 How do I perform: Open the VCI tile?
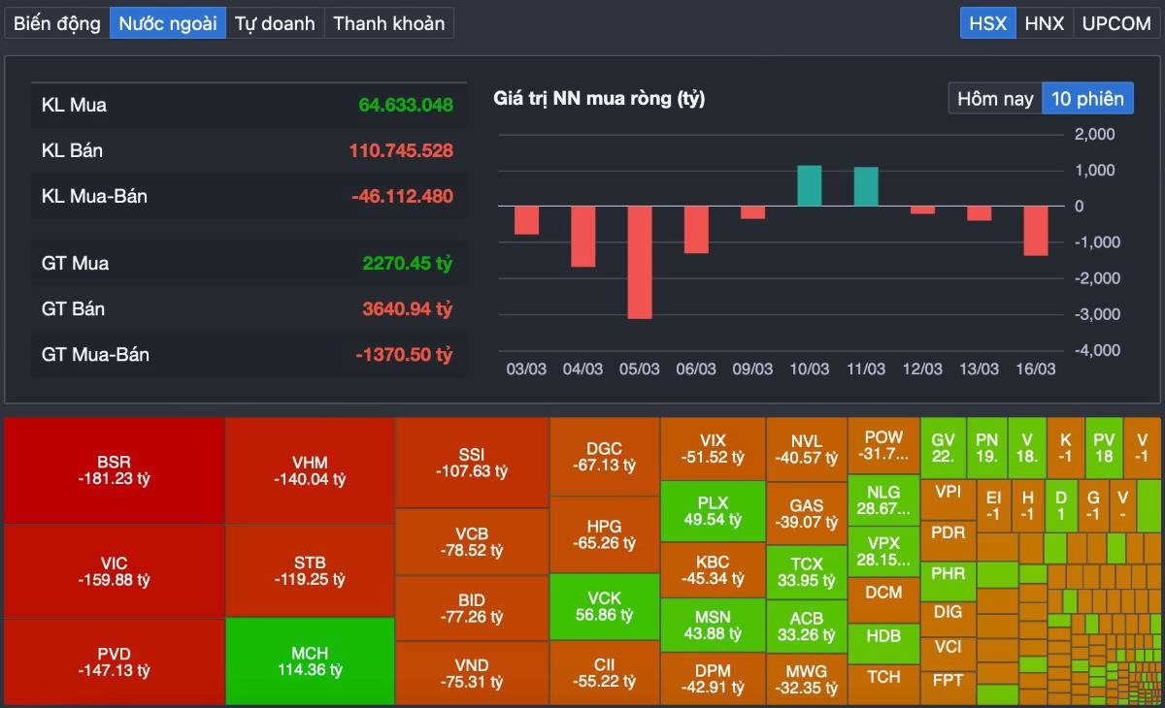click(948, 652)
